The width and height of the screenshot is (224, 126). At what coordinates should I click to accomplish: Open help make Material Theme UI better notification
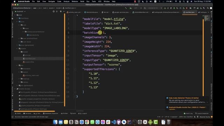click(184, 98)
